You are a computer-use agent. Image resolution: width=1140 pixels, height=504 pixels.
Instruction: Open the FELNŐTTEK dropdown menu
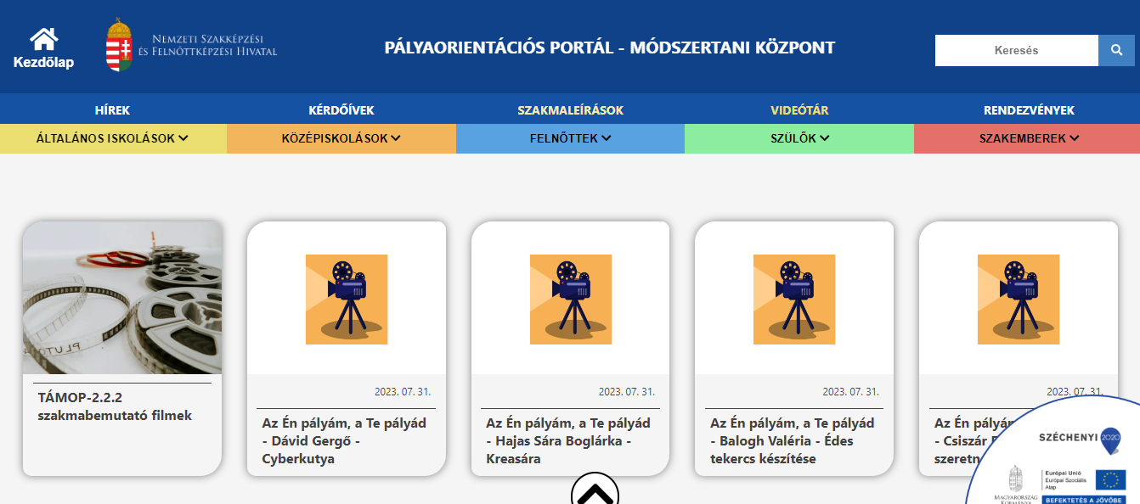coord(570,137)
